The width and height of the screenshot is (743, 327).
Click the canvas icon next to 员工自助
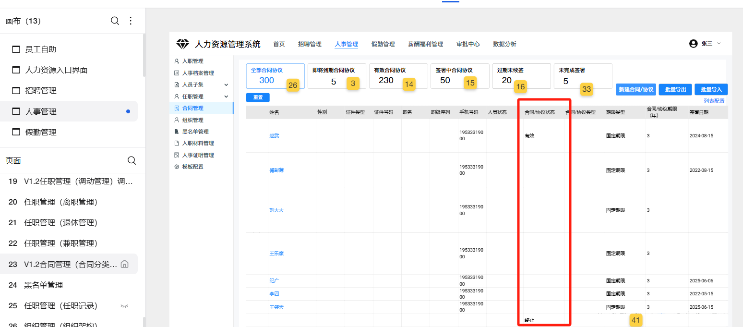16,49
